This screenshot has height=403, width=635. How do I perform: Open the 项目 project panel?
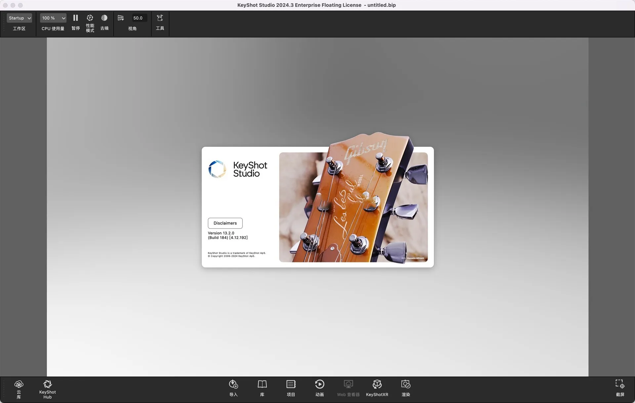pyautogui.click(x=291, y=388)
